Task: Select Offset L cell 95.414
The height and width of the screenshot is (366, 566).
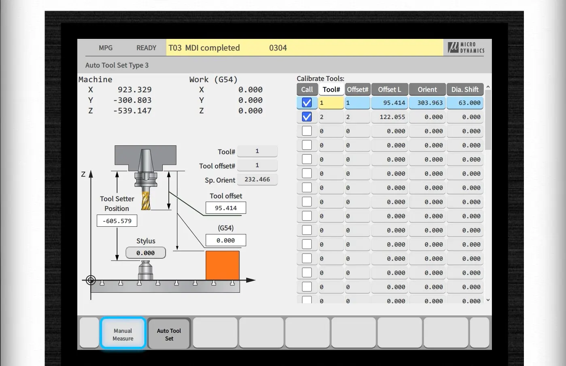Action: point(389,103)
